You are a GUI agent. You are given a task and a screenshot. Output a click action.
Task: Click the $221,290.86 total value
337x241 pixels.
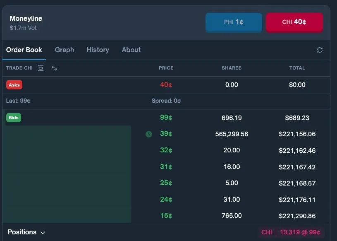tap(297, 216)
